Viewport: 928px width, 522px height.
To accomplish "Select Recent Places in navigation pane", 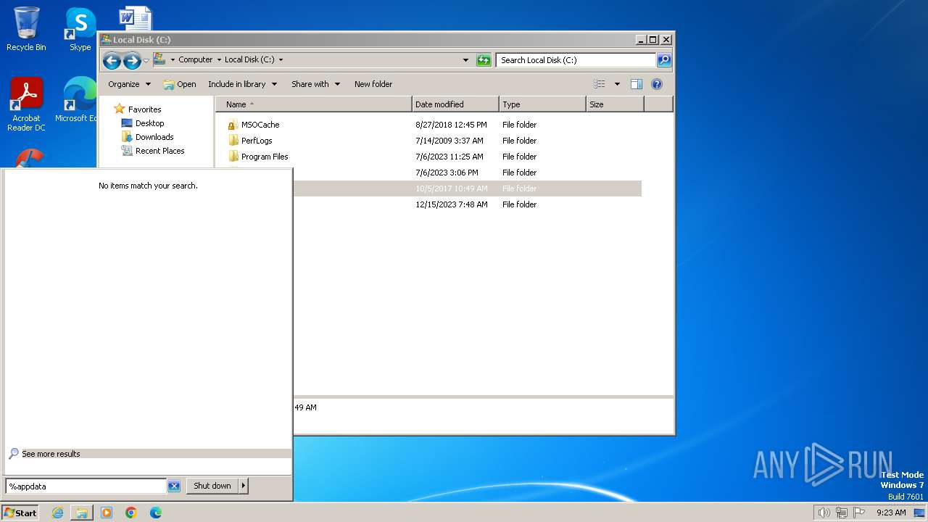I will tap(153, 151).
